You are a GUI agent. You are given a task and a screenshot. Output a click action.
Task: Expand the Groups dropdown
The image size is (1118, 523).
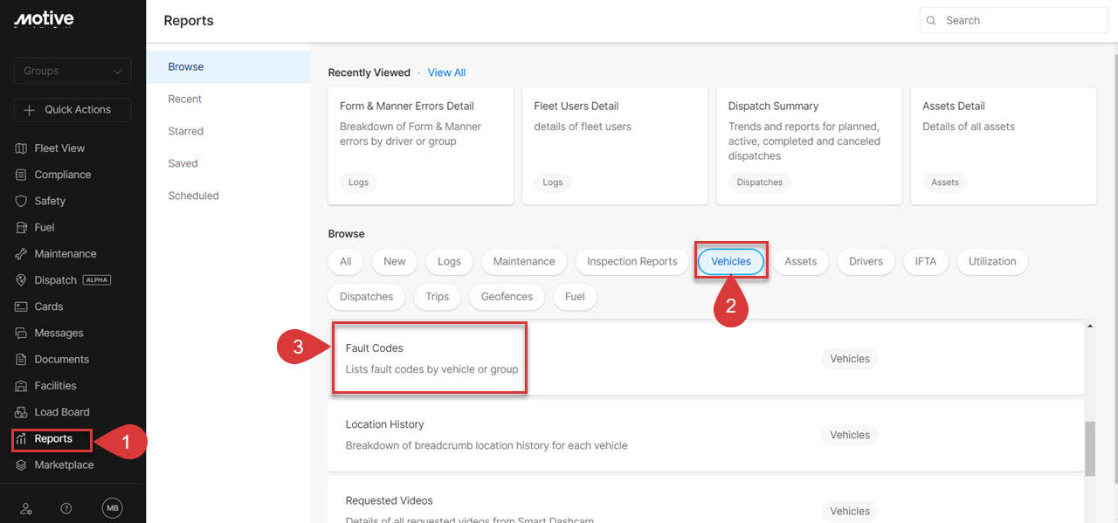72,71
